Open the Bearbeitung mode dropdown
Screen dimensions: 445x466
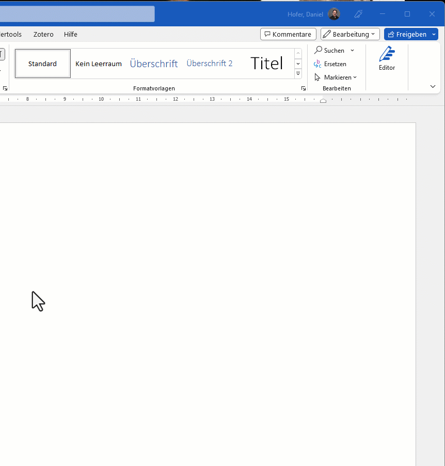(350, 34)
